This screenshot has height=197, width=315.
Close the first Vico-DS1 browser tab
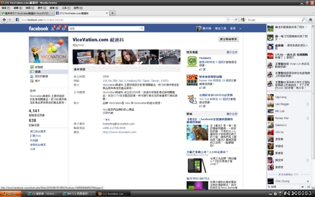click(52, 13)
